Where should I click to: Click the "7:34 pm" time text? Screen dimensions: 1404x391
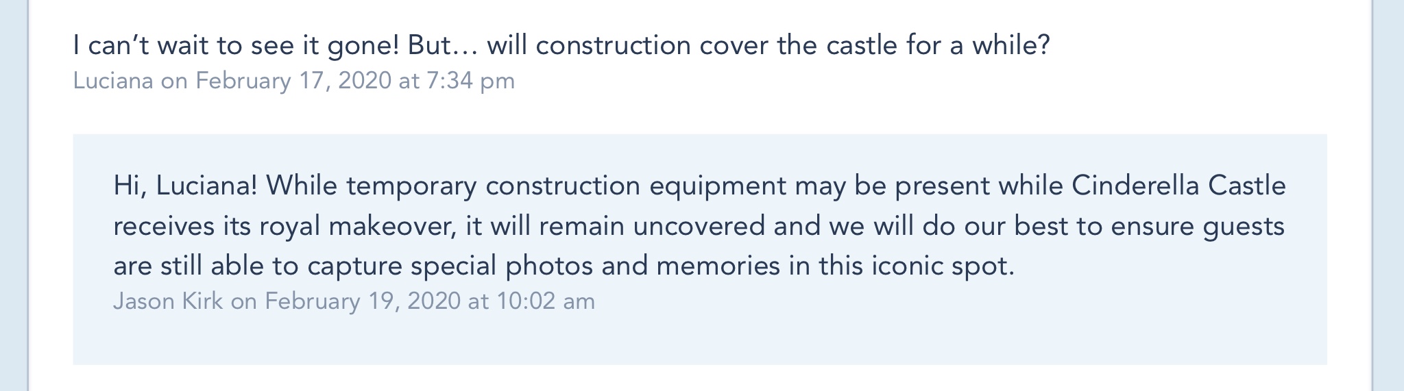tap(470, 81)
